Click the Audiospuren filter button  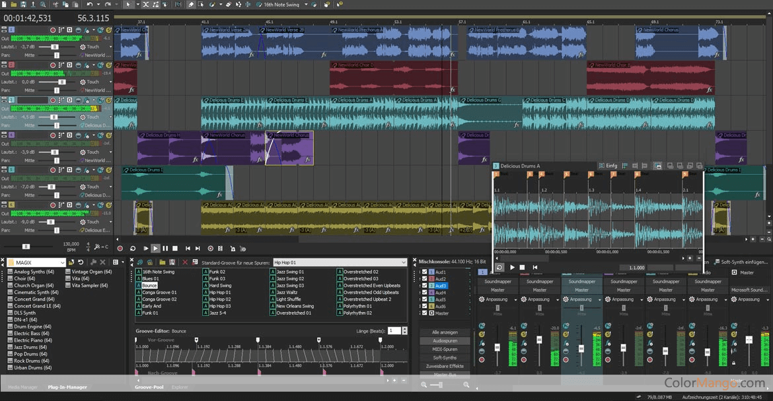(x=445, y=340)
